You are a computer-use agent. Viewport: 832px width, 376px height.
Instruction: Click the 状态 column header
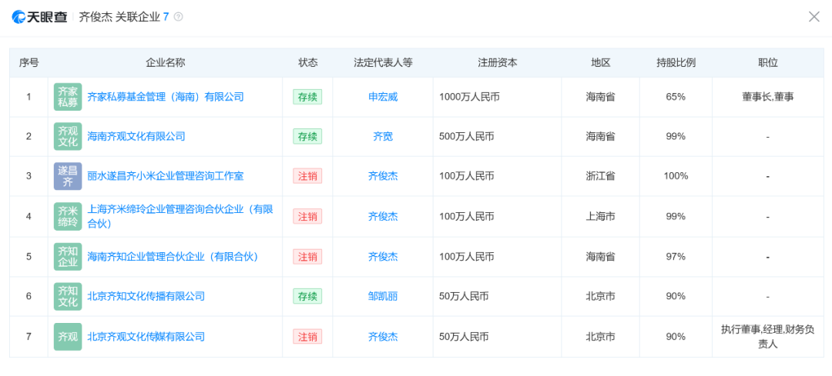[x=307, y=62]
